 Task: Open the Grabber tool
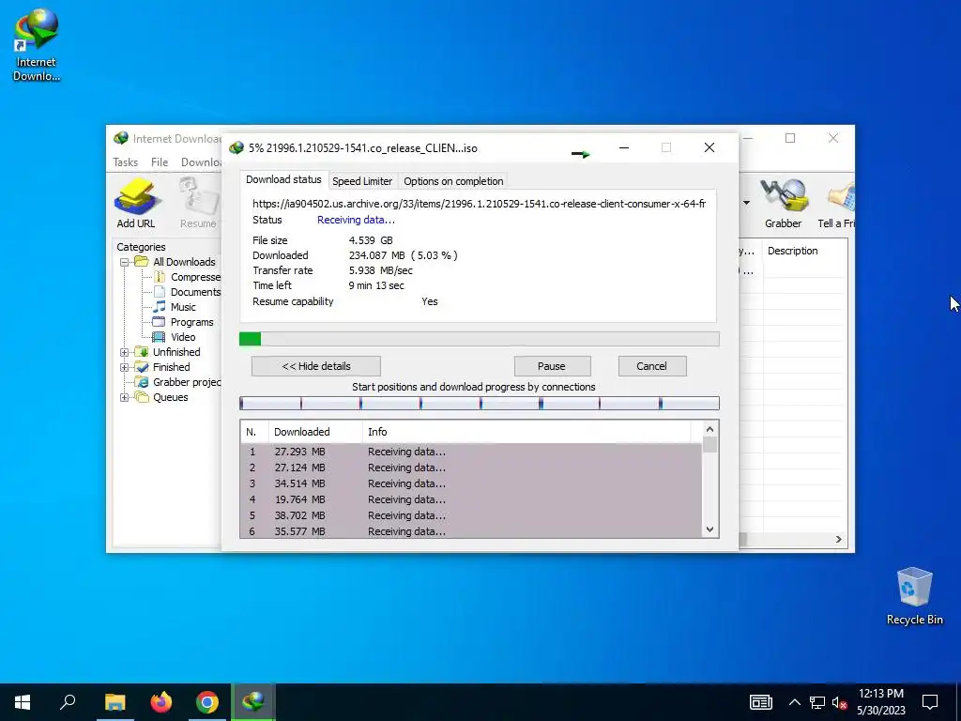point(783,203)
